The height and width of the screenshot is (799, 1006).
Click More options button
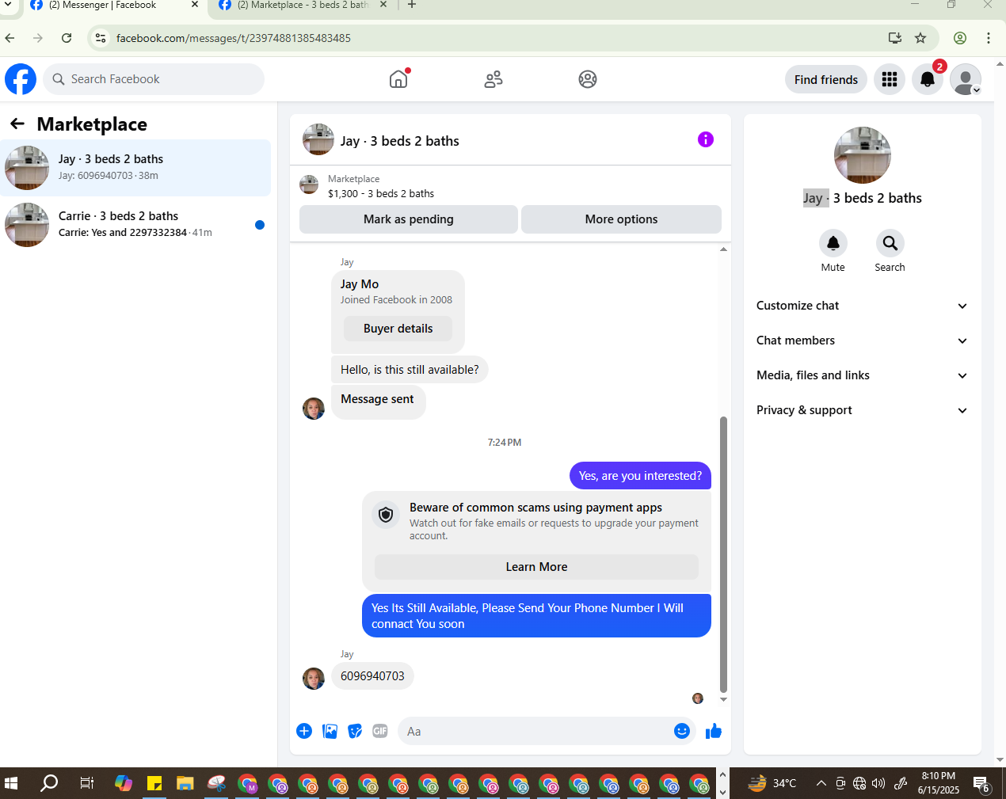click(621, 219)
